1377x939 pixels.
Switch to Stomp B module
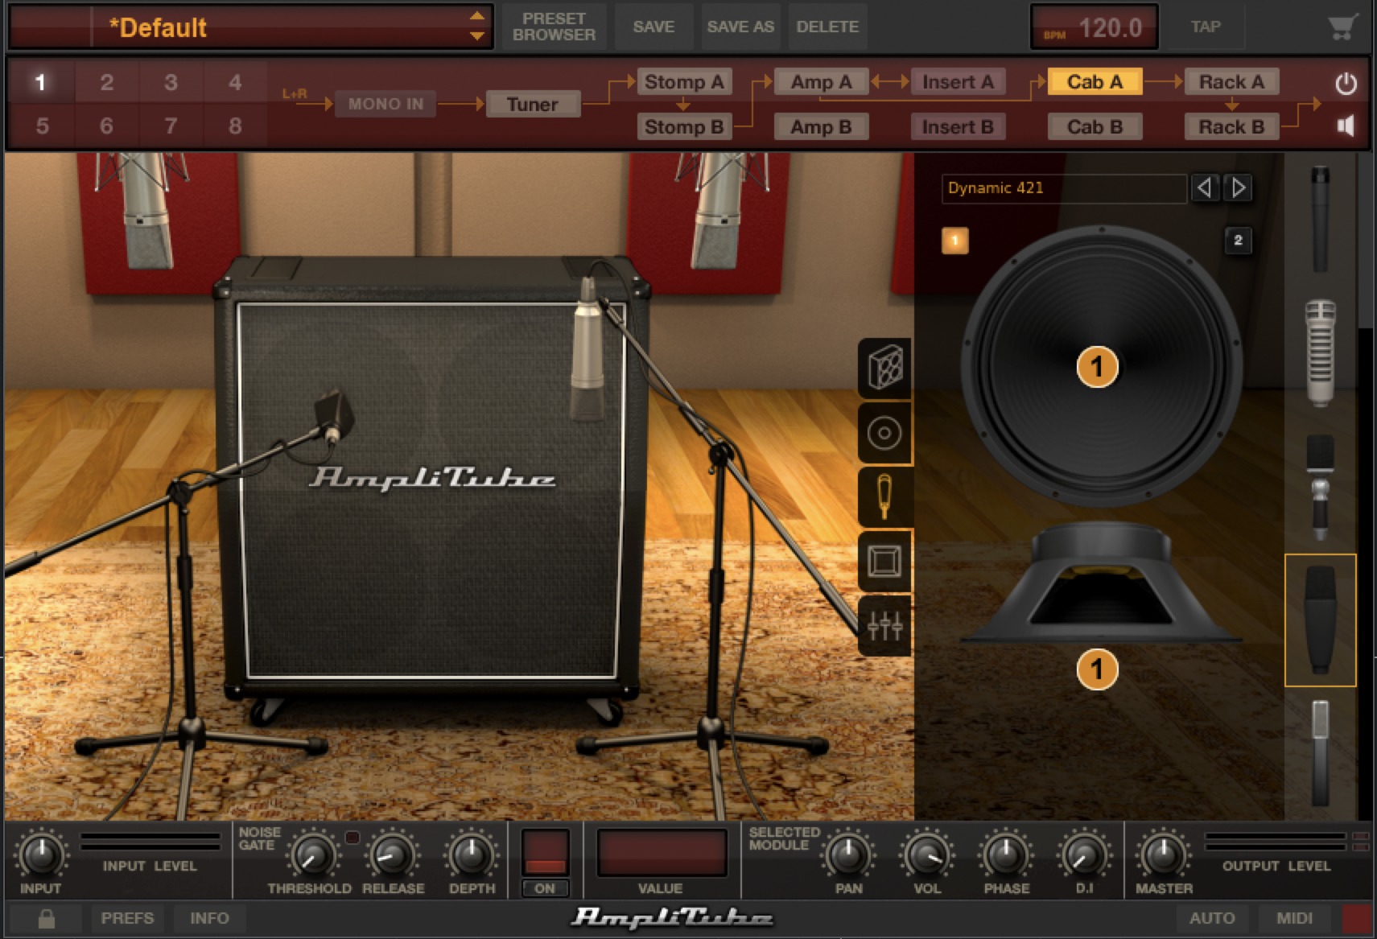(x=684, y=126)
